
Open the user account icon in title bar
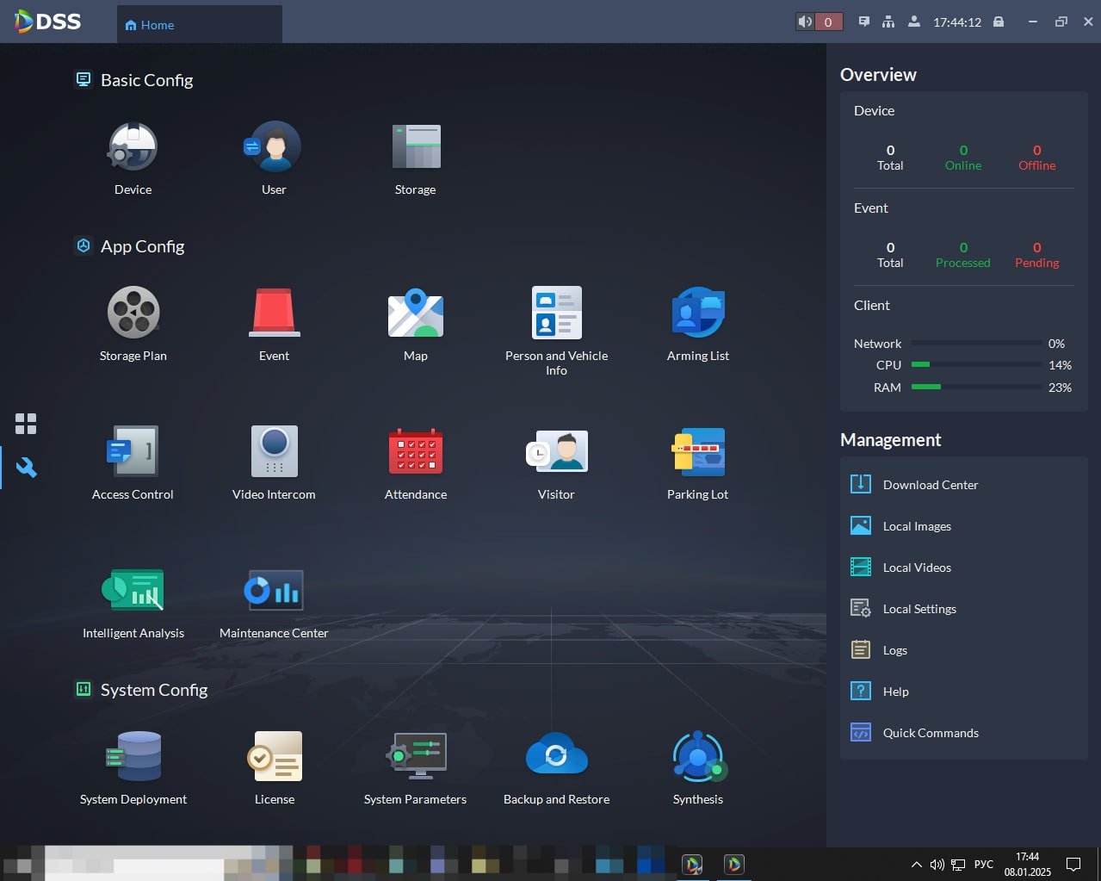[x=914, y=22]
